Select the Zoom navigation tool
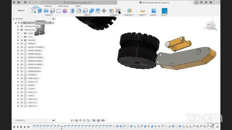This screenshot has height=130, width=232. 84,120
